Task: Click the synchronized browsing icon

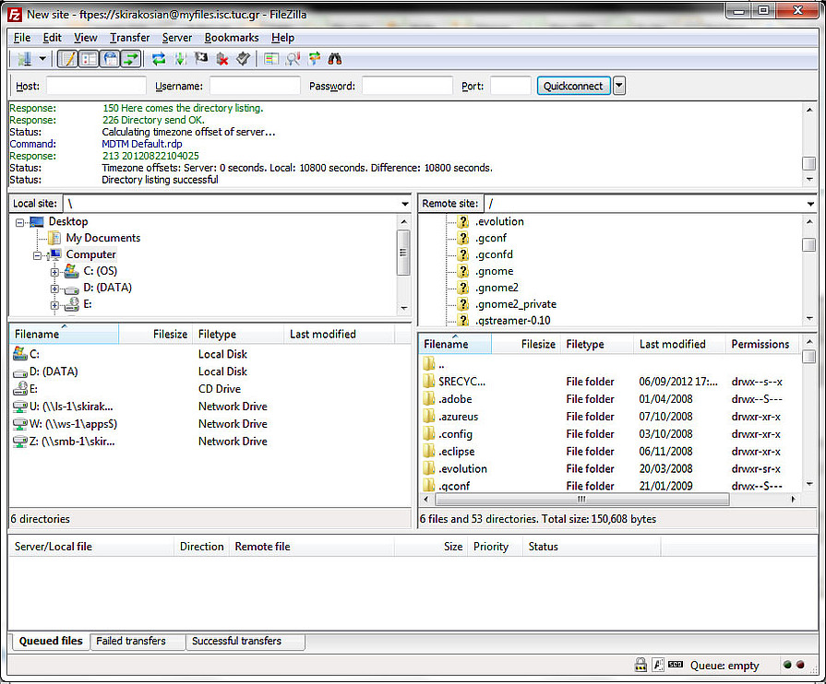Action: [315, 59]
